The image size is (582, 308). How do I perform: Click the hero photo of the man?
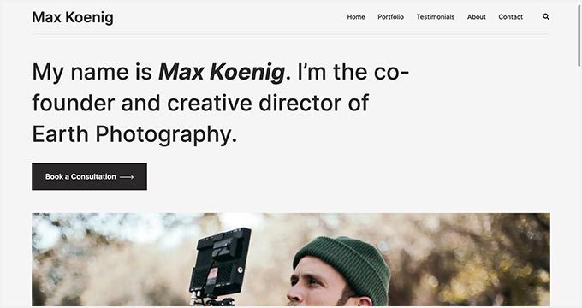[291, 260]
